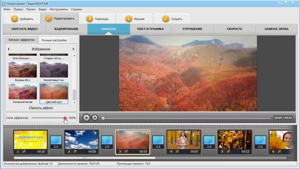300x169 pixels.
Task: Go to step 4 Музыка tab
Action: pos(135,19)
